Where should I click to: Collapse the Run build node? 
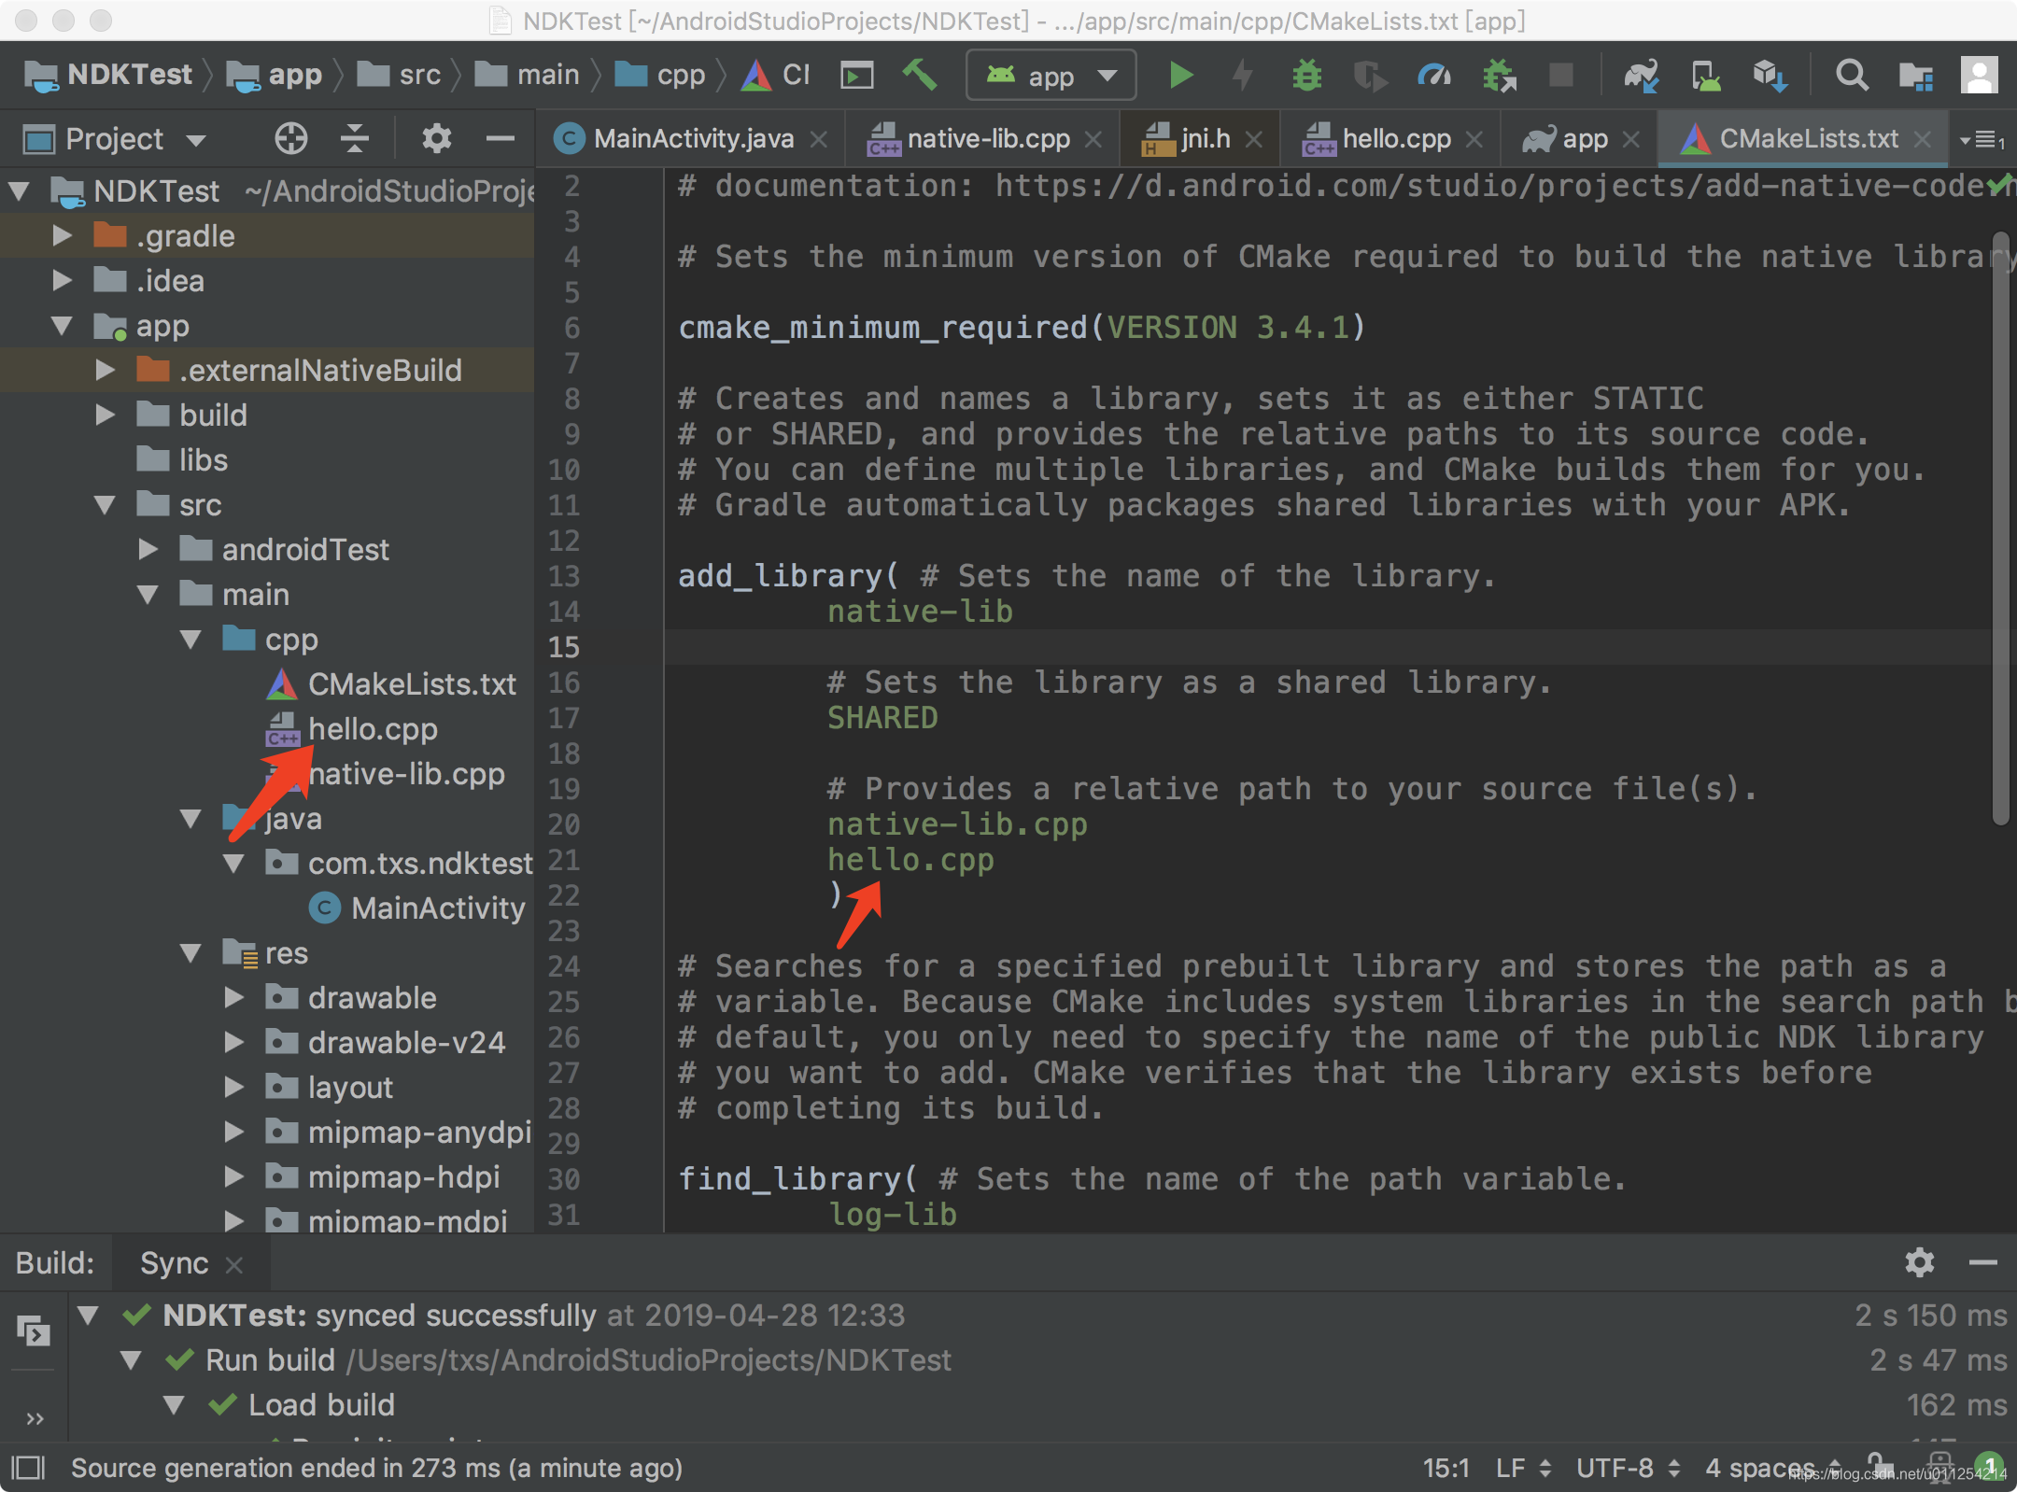(131, 1359)
